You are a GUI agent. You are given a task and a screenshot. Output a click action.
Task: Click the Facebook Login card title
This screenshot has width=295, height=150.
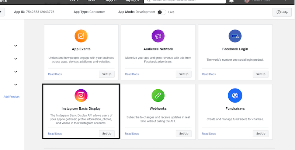click(235, 49)
